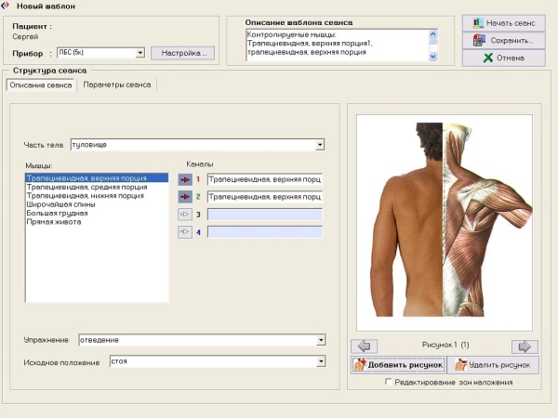Click the assign arrow icon for channel 4
Screen dimensions: 558x418
click(184, 231)
